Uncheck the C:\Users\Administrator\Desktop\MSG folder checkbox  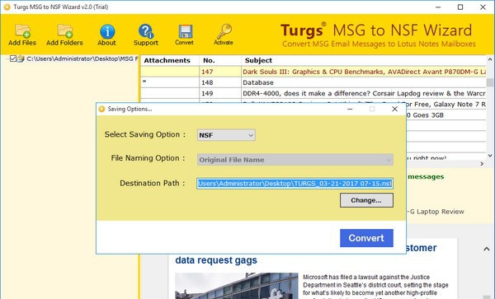13,58
